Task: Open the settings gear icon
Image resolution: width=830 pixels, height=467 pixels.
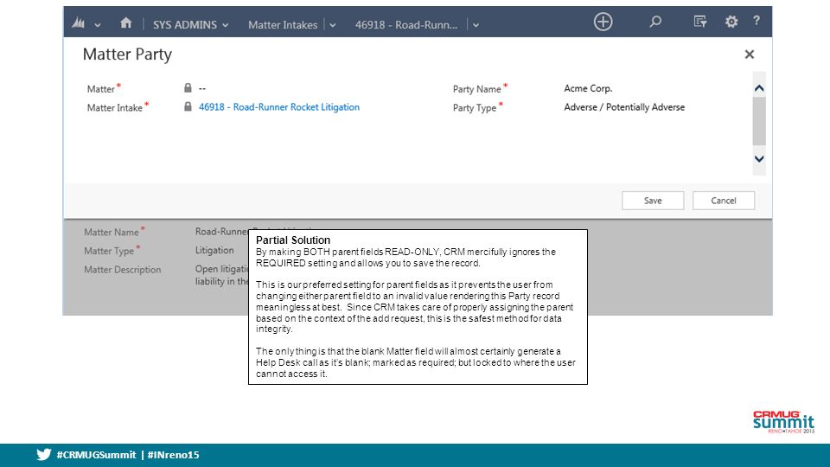Action: (x=731, y=22)
